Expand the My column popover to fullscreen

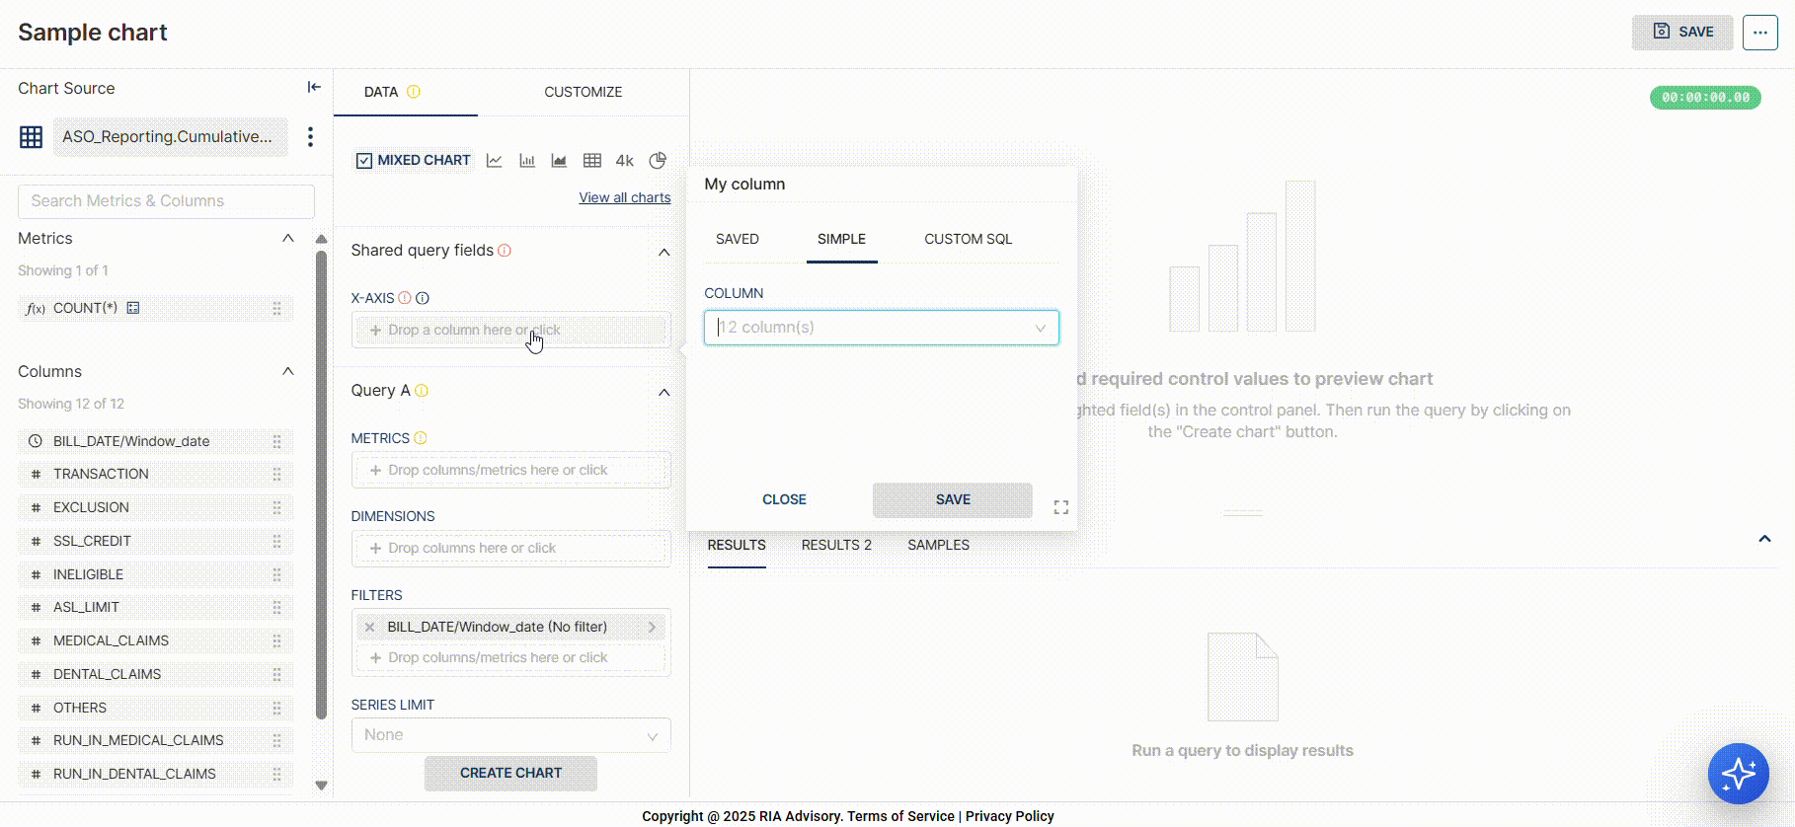(x=1061, y=507)
